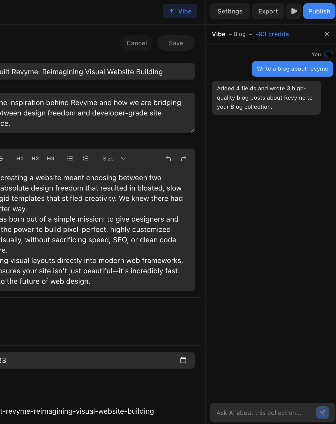Image resolution: width=336 pixels, height=424 pixels.
Task: Click the Export button
Action: pos(268,11)
